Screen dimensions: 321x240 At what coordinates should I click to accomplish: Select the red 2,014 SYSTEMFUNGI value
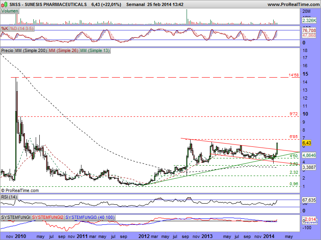(x=311, y=219)
